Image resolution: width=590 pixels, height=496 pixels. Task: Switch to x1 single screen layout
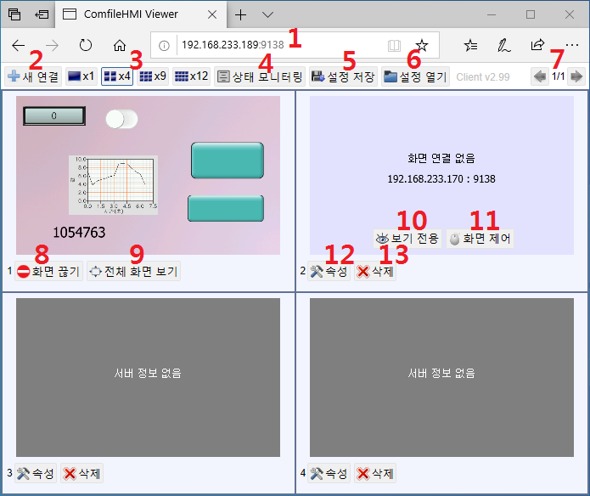[x=81, y=76]
